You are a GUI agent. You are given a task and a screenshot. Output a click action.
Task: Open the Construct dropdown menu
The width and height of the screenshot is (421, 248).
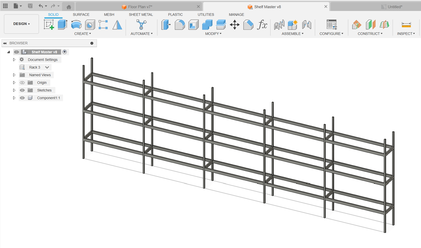(x=370, y=34)
